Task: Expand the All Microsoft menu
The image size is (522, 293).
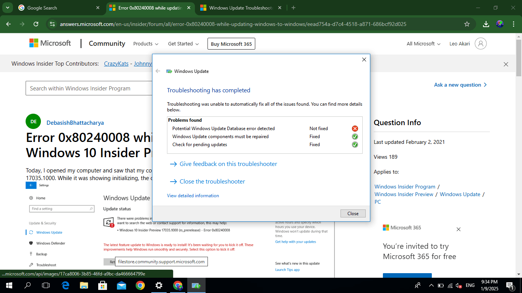Action: 423,44
